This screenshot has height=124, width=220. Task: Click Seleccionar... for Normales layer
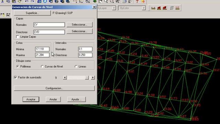(x=79, y=24)
